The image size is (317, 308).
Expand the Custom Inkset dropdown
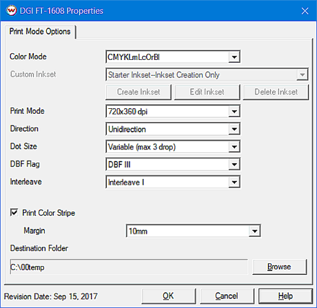coord(302,74)
